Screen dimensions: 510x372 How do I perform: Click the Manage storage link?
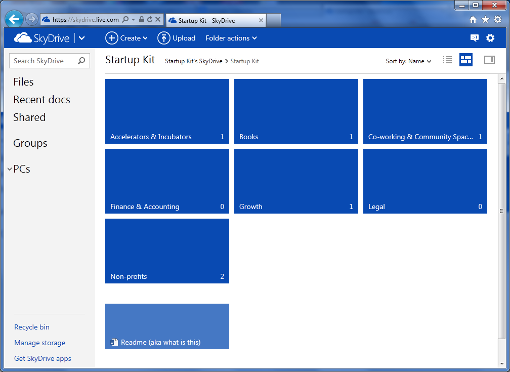point(39,343)
